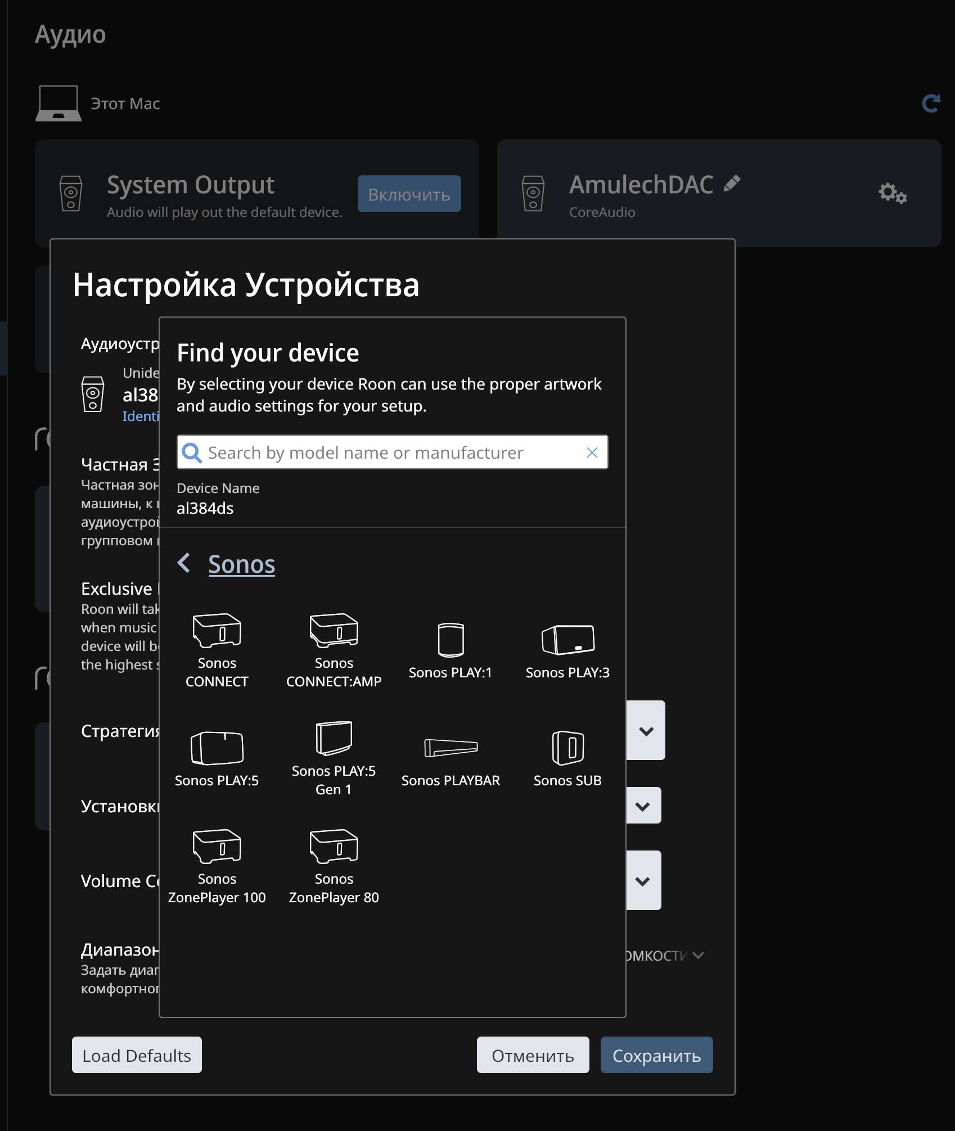Cancel with the Отменить button
The image size is (955, 1131).
click(533, 1055)
